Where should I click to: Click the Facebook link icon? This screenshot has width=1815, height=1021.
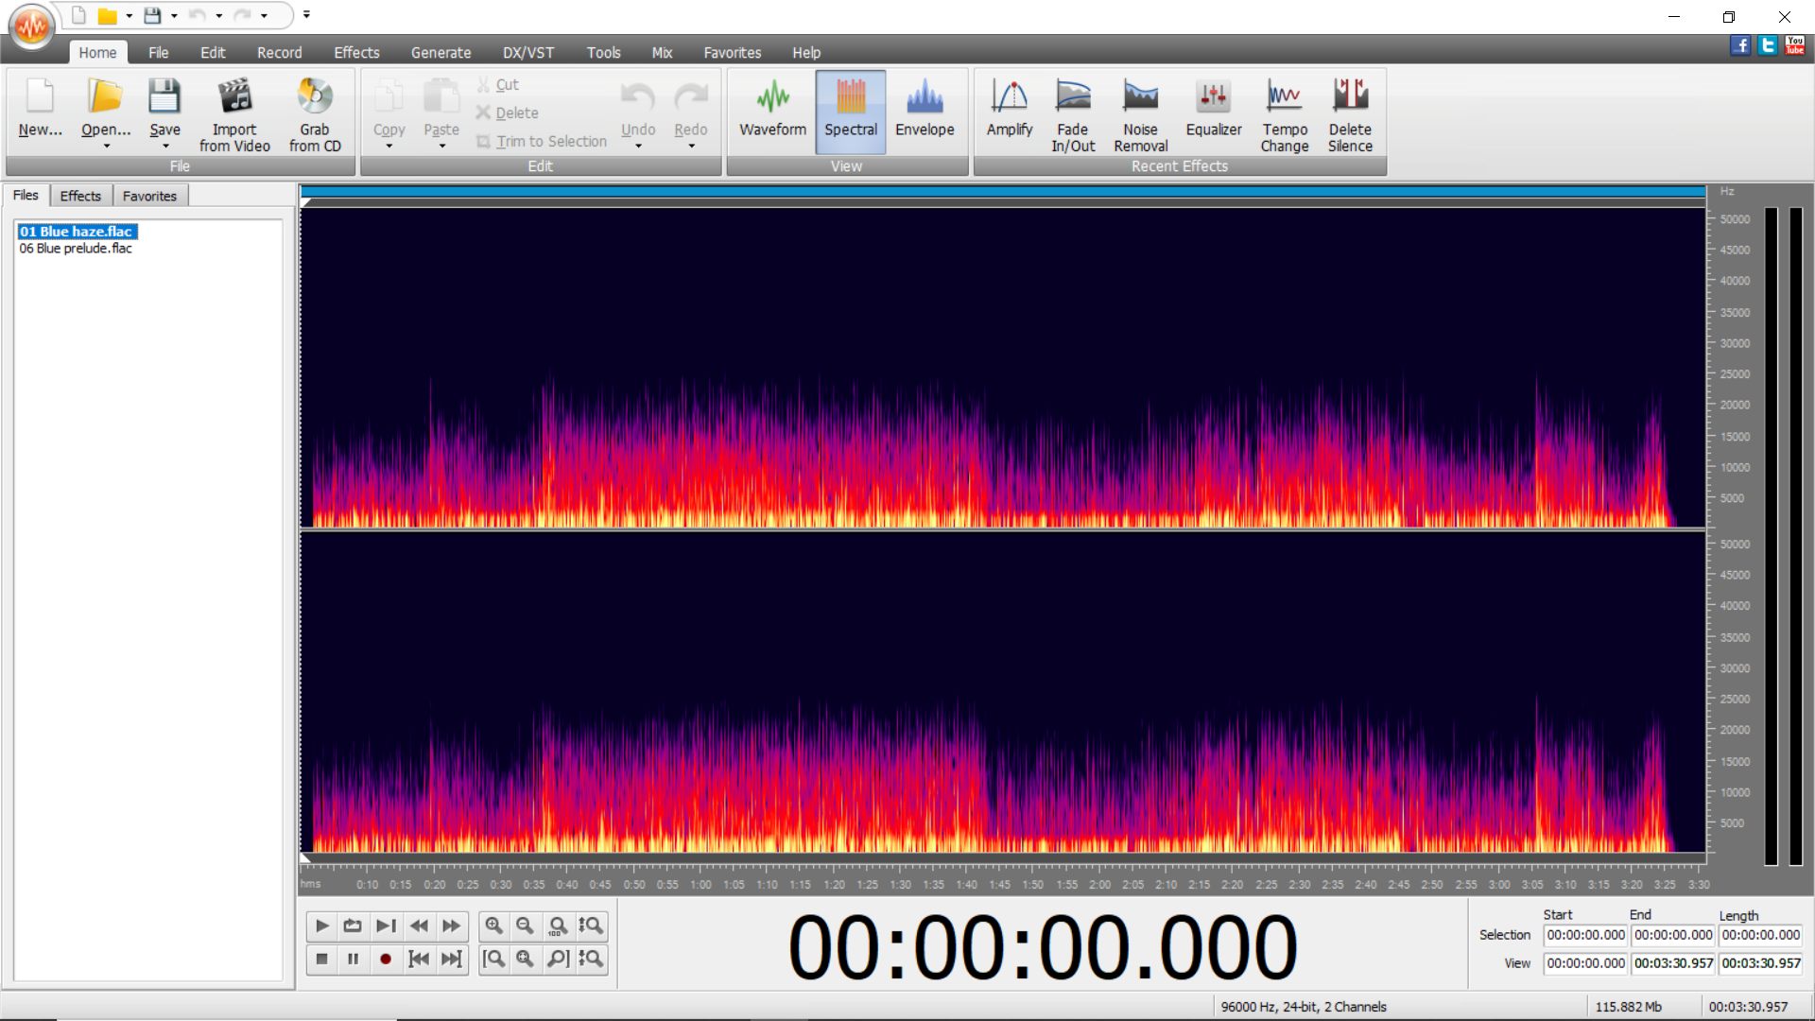point(1739,44)
